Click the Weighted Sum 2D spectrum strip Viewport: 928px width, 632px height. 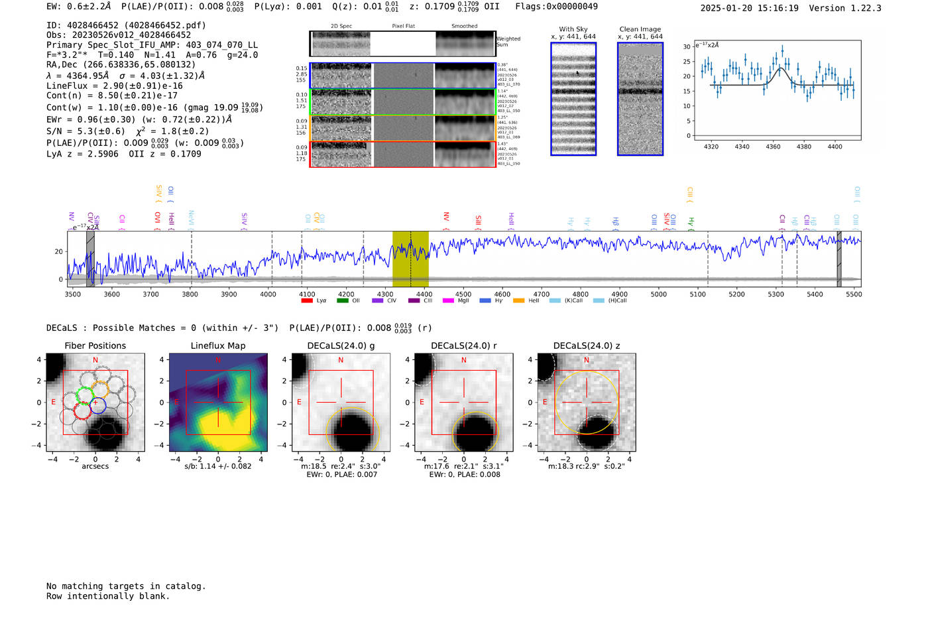tap(402, 44)
